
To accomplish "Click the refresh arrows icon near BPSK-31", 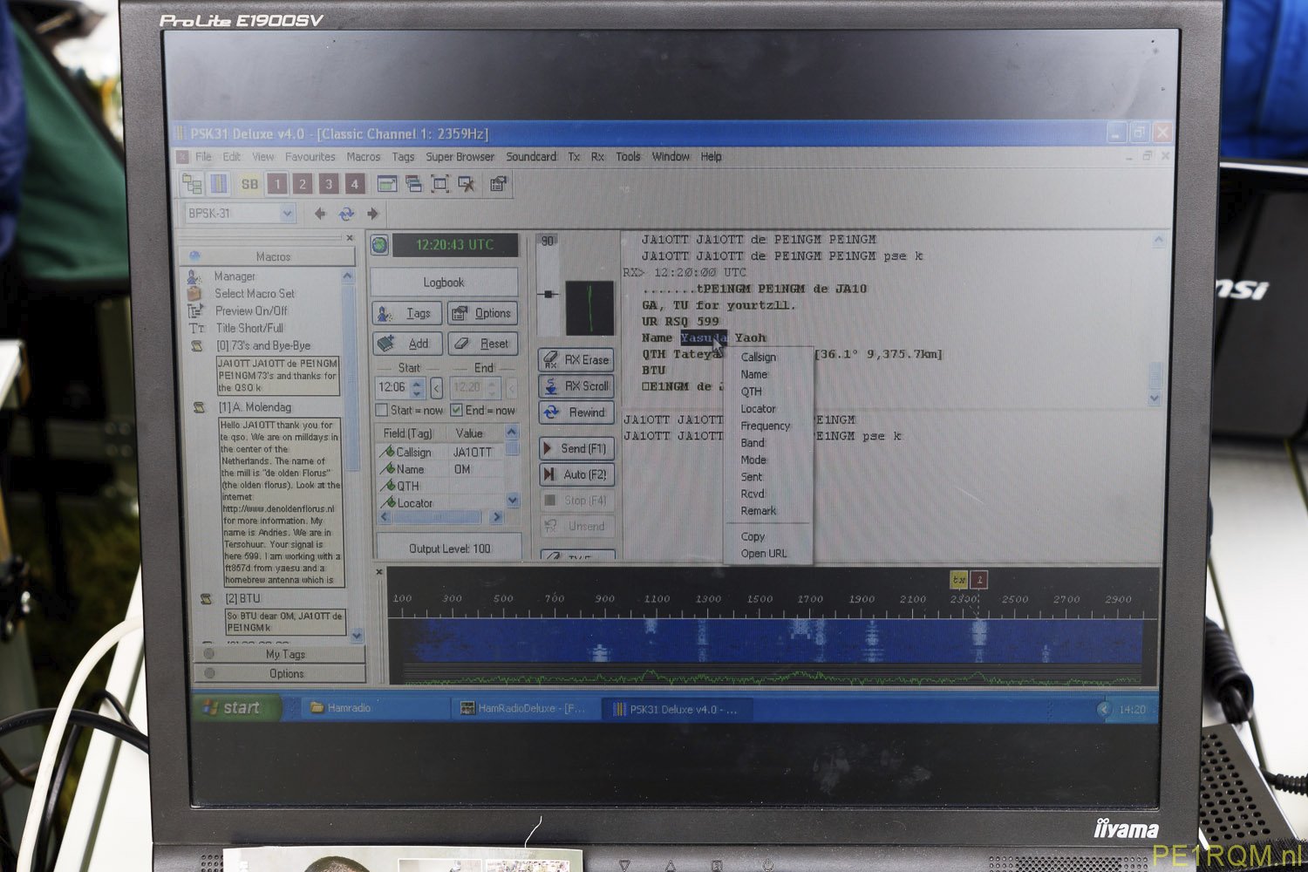I will tap(346, 214).
